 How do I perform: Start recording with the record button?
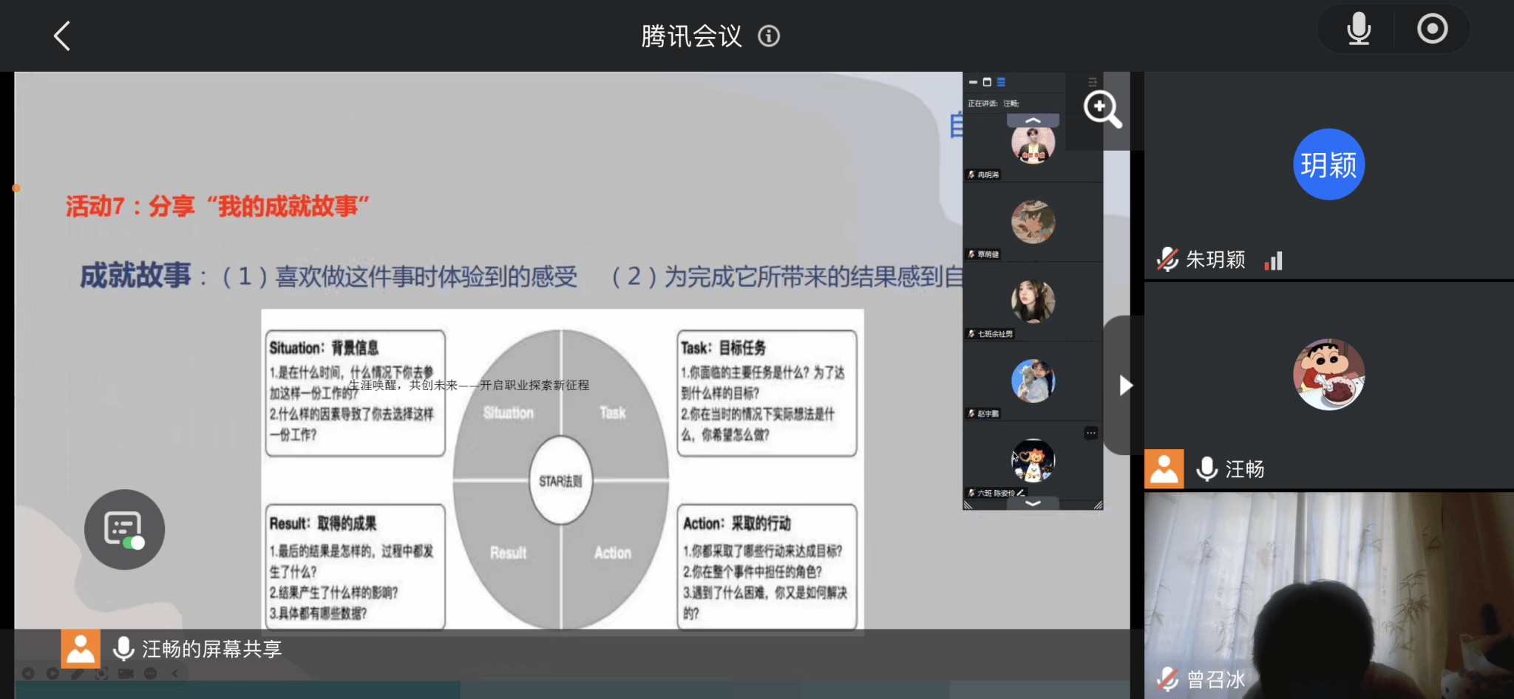(x=1432, y=30)
